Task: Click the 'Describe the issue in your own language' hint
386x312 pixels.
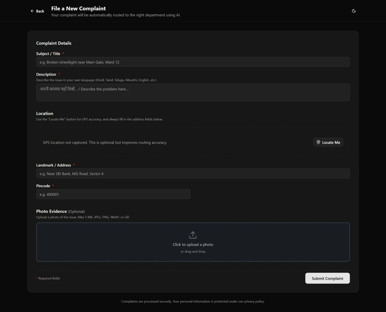Action: (x=96, y=80)
